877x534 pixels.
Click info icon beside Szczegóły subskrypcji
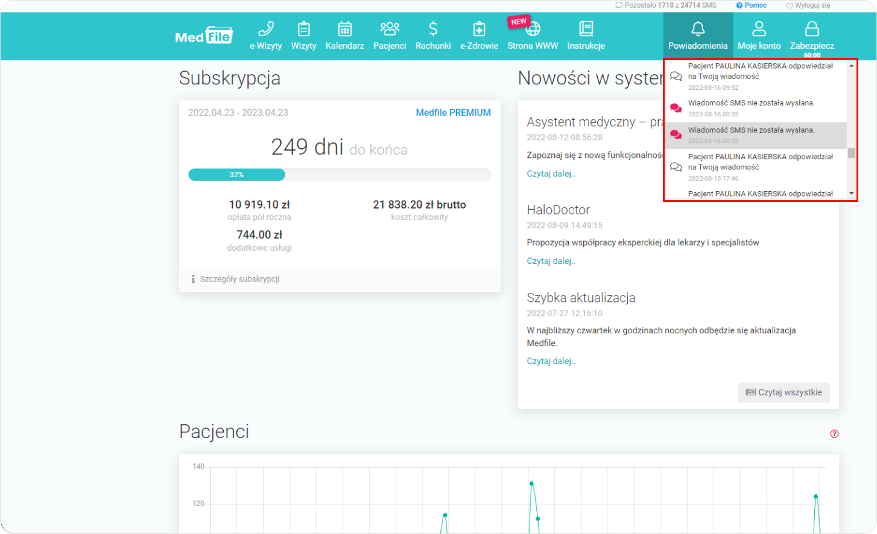[x=193, y=279]
